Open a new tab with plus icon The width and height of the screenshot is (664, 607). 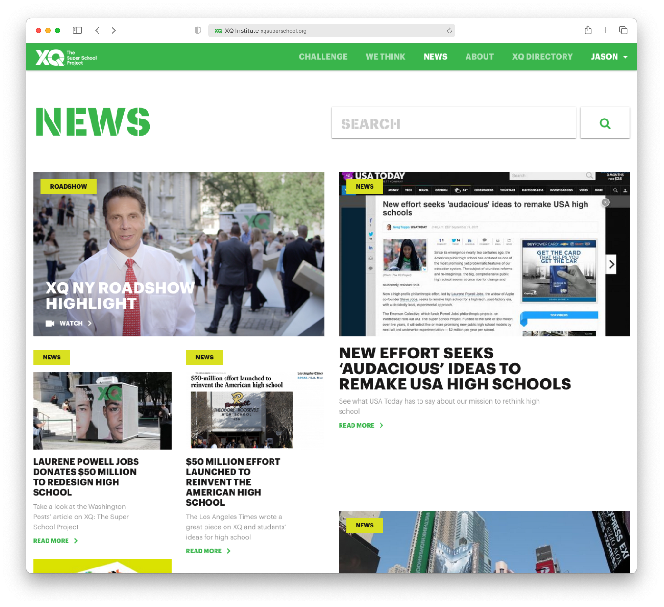605,30
